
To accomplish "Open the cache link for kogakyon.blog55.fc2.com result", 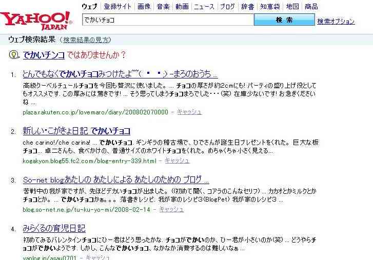I will pos(177,161).
